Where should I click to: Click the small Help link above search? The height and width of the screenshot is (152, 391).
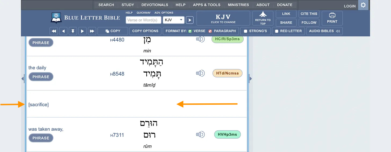pos(129,13)
